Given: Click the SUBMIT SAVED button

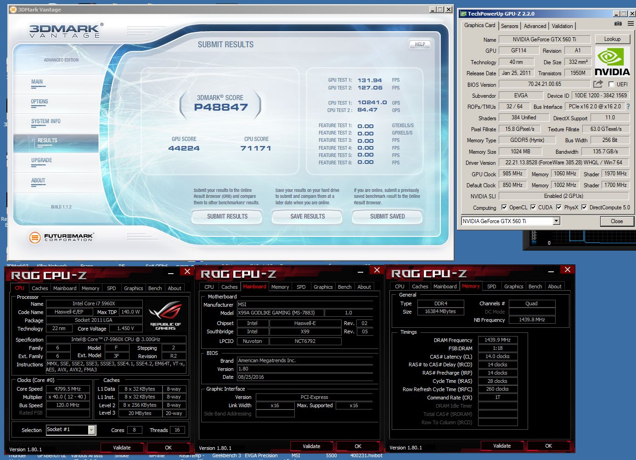Looking at the screenshot, I should (387, 216).
